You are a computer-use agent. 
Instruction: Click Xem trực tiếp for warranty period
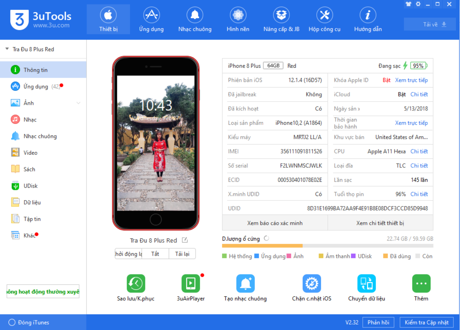coord(411,123)
